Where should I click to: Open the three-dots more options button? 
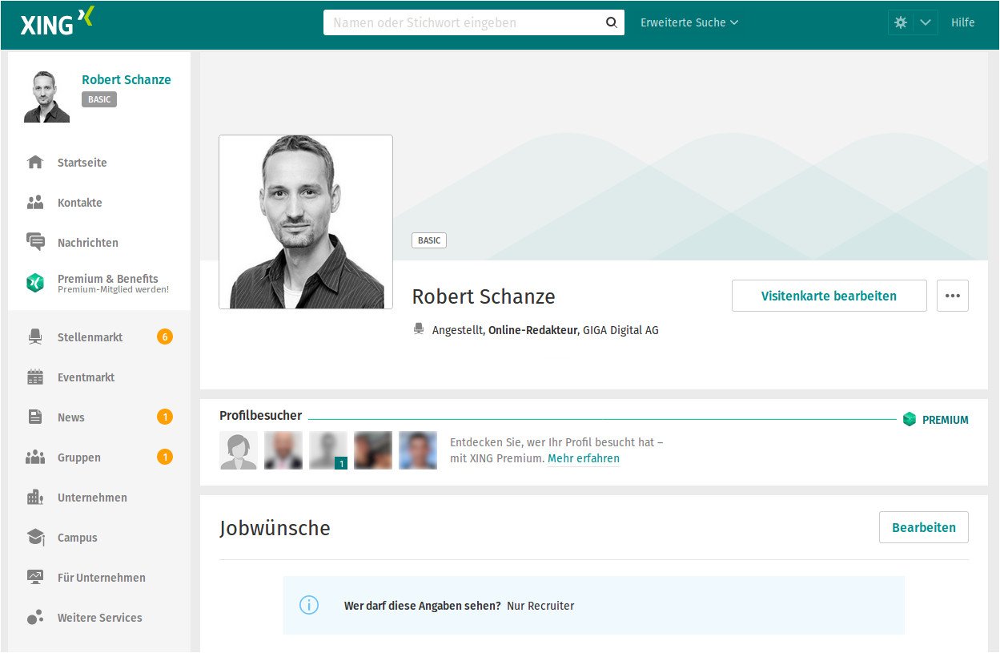pyautogui.click(x=953, y=296)
